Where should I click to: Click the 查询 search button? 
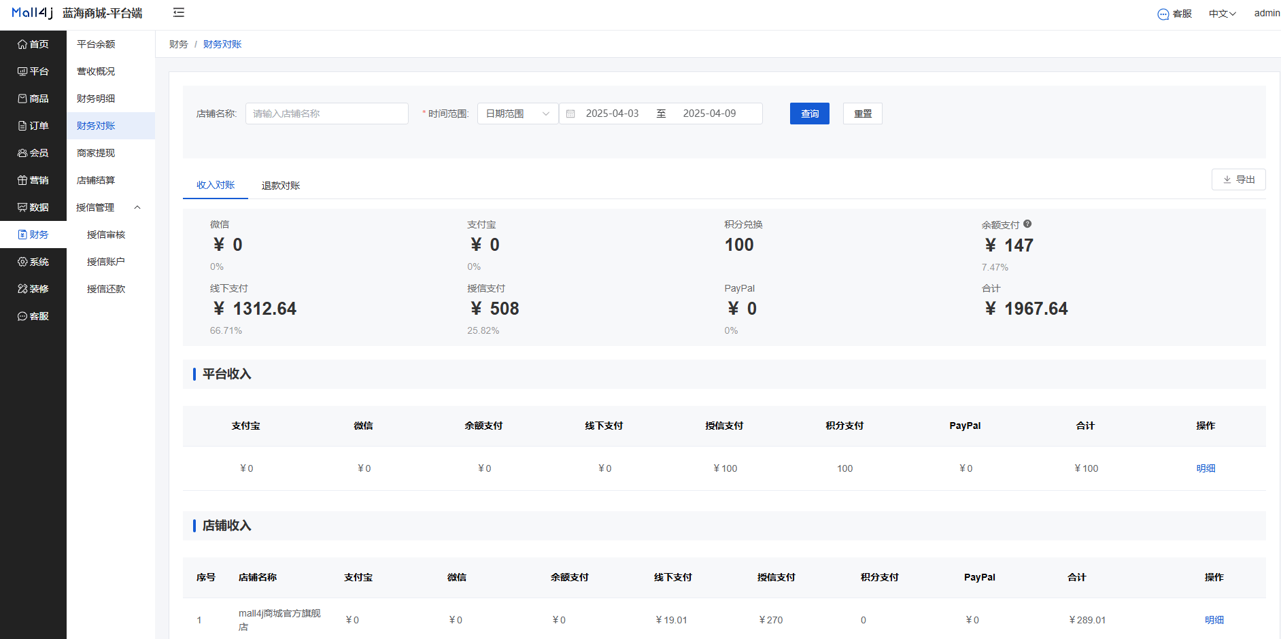point(810,114)
